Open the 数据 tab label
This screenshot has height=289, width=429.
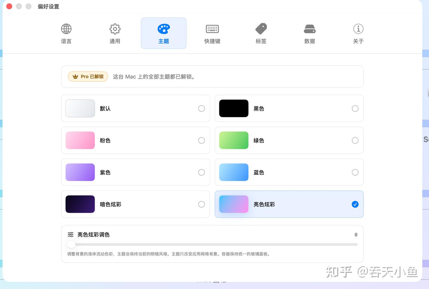coord(310,41)
